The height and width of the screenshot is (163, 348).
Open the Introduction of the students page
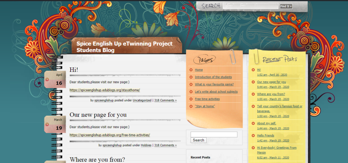213,77
